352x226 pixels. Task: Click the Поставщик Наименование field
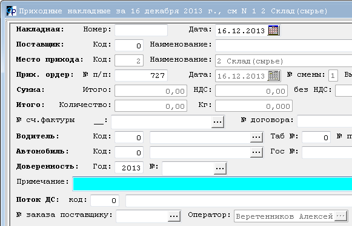(284, 45)
